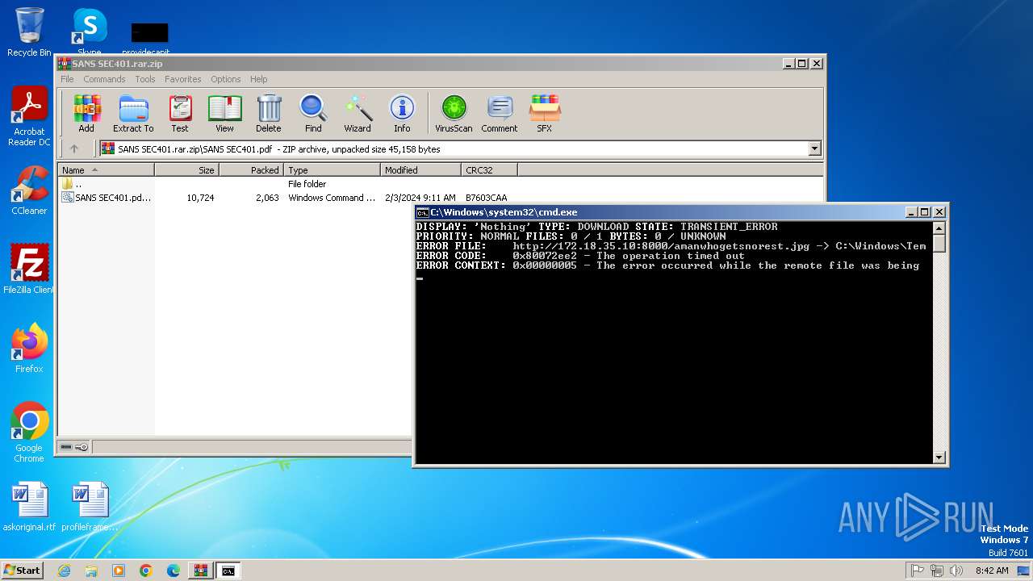The image size is (1033, 581).
Task: Sort by the Modified column header
Action: coord(420,170)
